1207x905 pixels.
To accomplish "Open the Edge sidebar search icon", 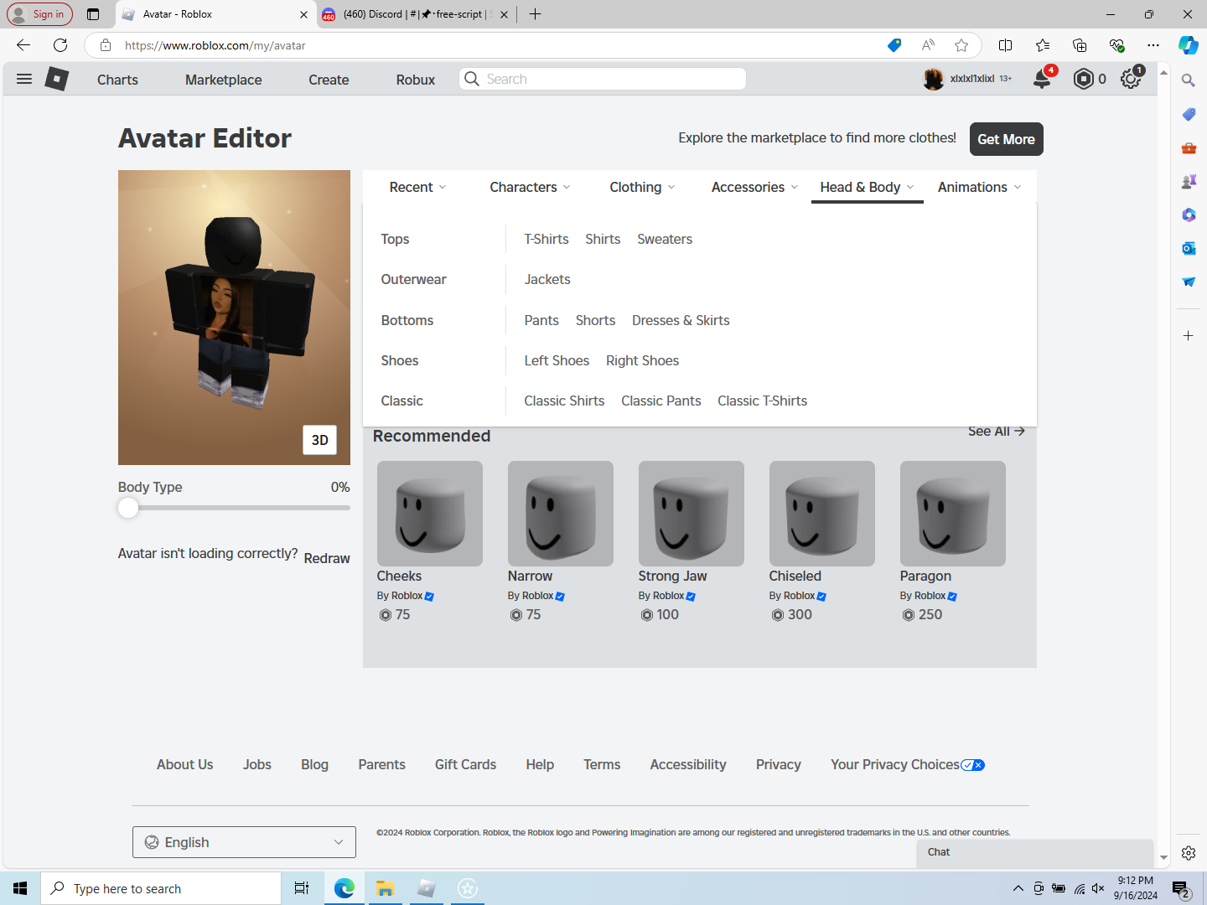I will [1189, 80].
